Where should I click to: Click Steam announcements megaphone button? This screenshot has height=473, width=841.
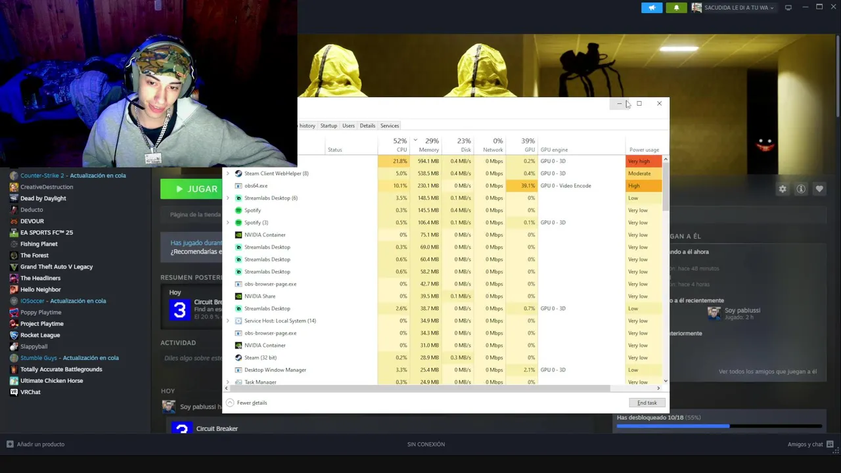pyautogui.click(x=652, y=7)
